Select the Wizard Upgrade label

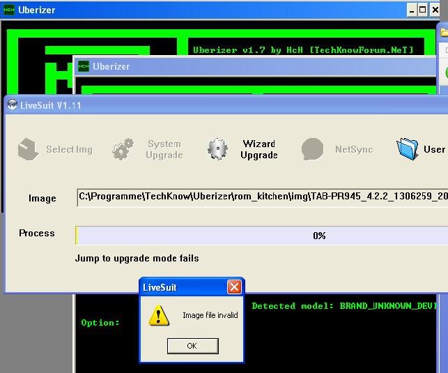pos(259,149)
